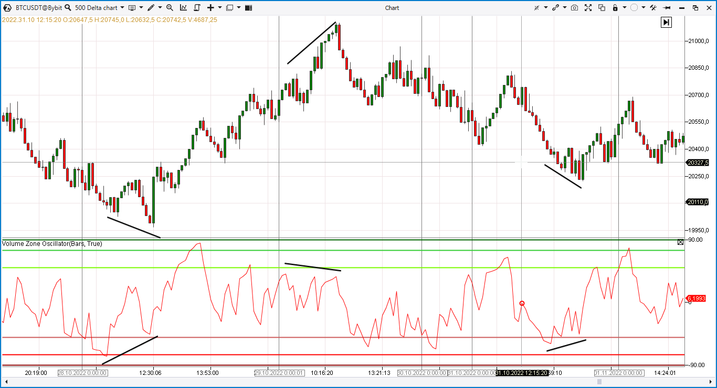Screen dimensions: 717x388
Task: Take a chart snapshot with camera icon
Action: point(574,7)
